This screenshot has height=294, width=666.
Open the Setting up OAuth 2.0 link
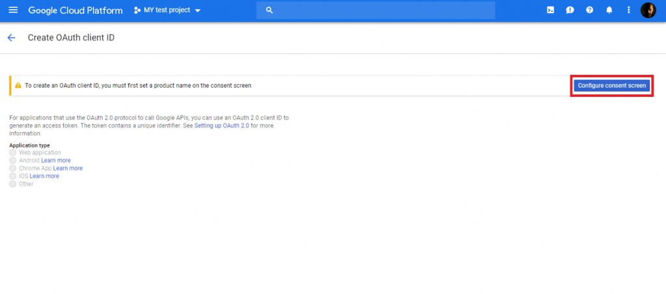click(x=222, y=126)
